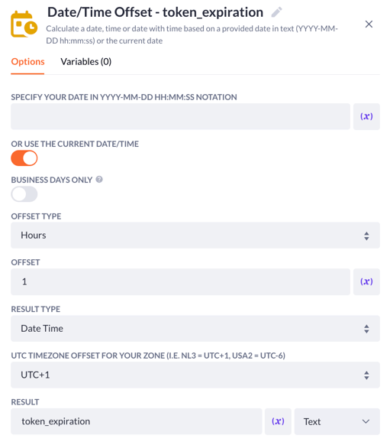Click the Result Type stepper arrows
390x445 pixels.
pyautogui.click(x=366, y=329)
